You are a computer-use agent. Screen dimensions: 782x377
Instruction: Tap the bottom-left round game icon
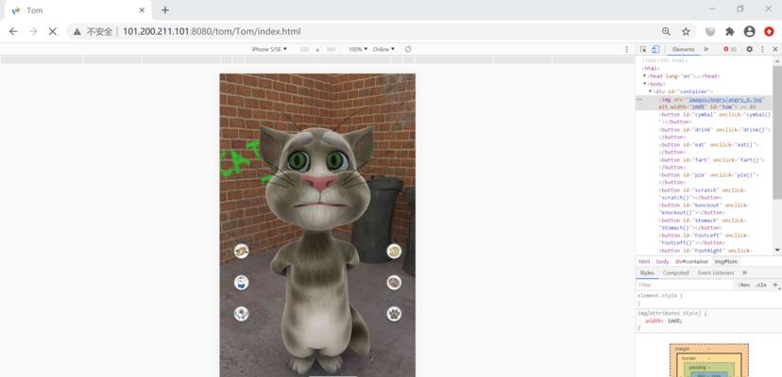pos(242,314)
